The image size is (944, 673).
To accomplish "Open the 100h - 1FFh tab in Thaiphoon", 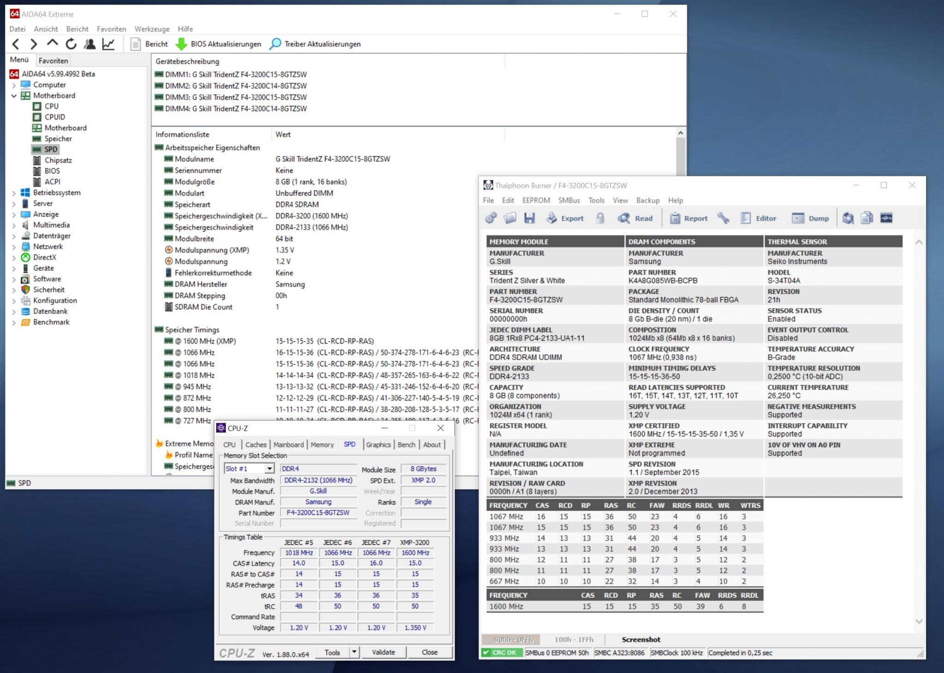I will pyautogui.click(x=574, y=639).
